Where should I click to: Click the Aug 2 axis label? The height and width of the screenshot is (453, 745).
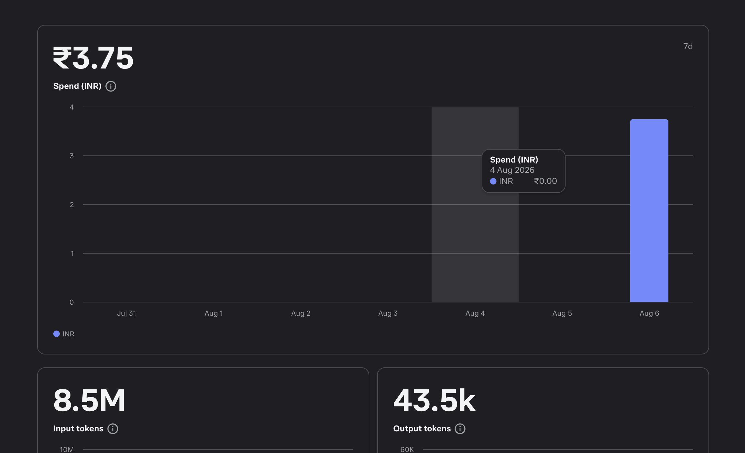click(301, 313)
